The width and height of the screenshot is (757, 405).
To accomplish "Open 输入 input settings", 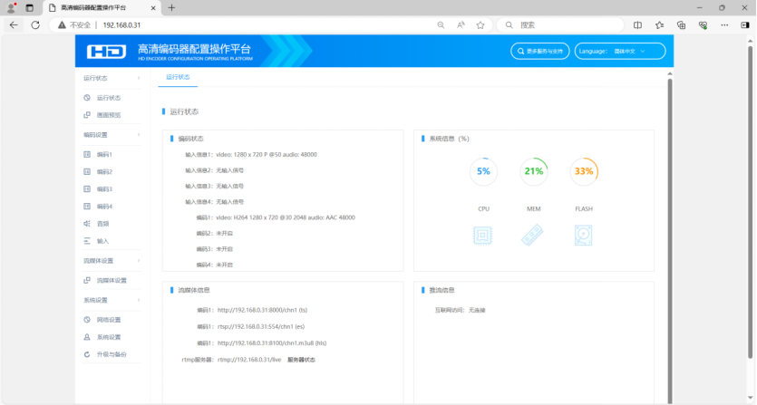I will (x=97, y=241).
